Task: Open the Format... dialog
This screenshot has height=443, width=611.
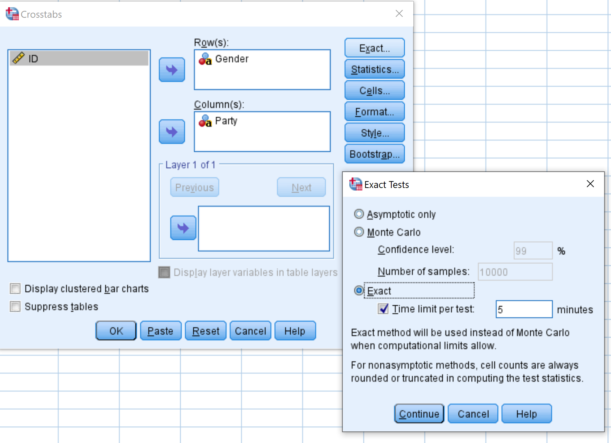Action: click(x=375, y=112)
